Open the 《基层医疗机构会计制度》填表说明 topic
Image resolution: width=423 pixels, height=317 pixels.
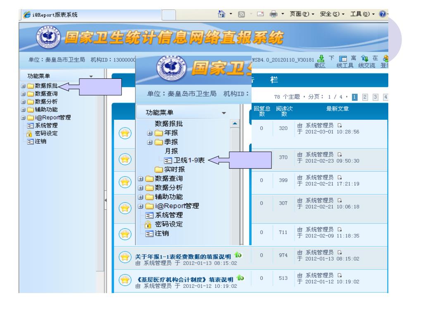coord(185,279)
